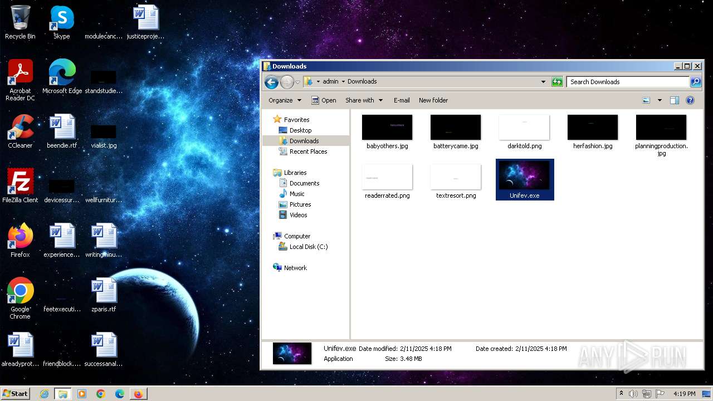
Task: Click the Open toolbar button
Action: pyautogui.click(x=324, y=100)
